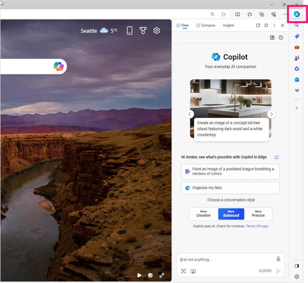Add page to favorites with star icon

pyautogui.click(x=223, y=14)
